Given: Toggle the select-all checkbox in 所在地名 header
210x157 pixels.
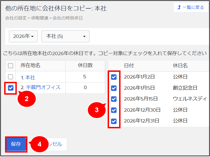Looking at the screenshot, I should pos(11,66).
